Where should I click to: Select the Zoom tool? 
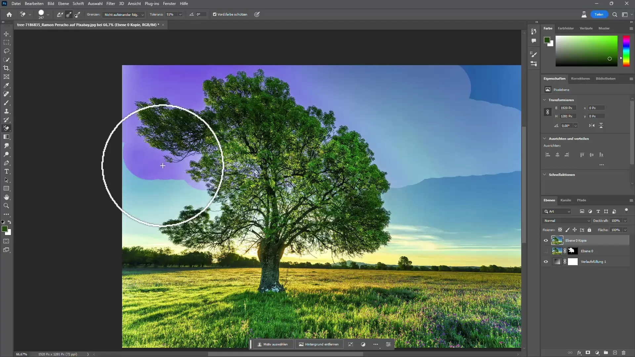click(6, 206)
